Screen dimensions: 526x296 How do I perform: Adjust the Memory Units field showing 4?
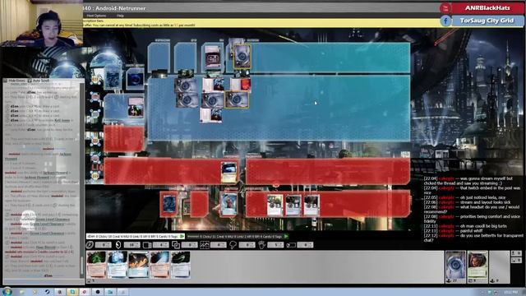point(161,245)
